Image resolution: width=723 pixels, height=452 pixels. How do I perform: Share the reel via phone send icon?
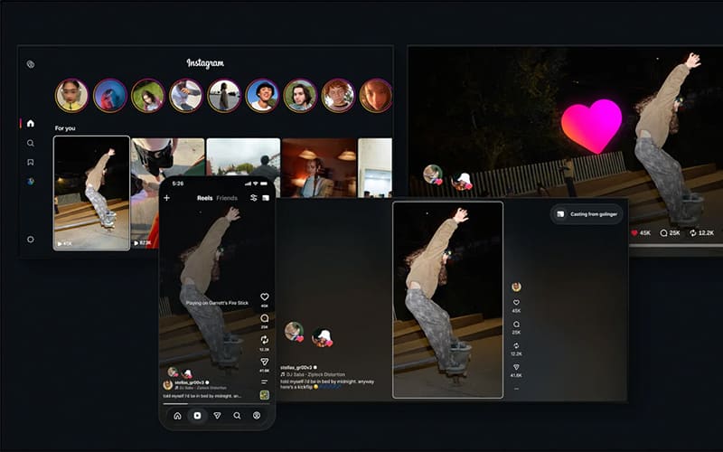pos(265,362)
